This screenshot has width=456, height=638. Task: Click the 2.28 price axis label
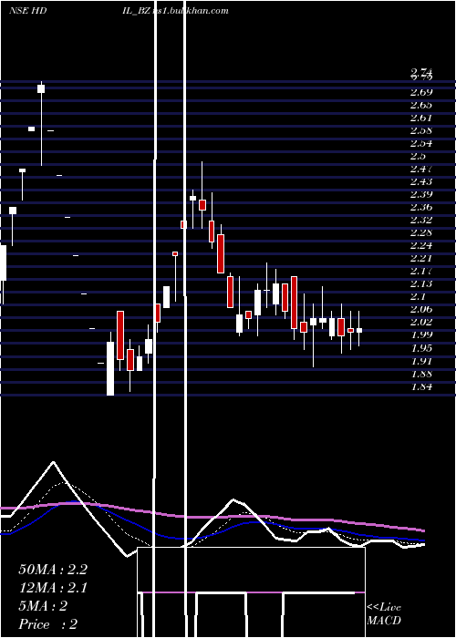421,232
